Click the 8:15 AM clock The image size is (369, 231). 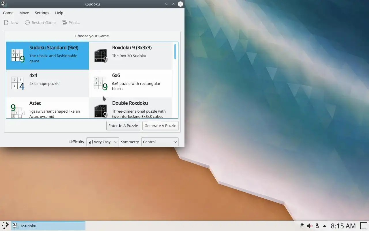(x=343, y=226)
